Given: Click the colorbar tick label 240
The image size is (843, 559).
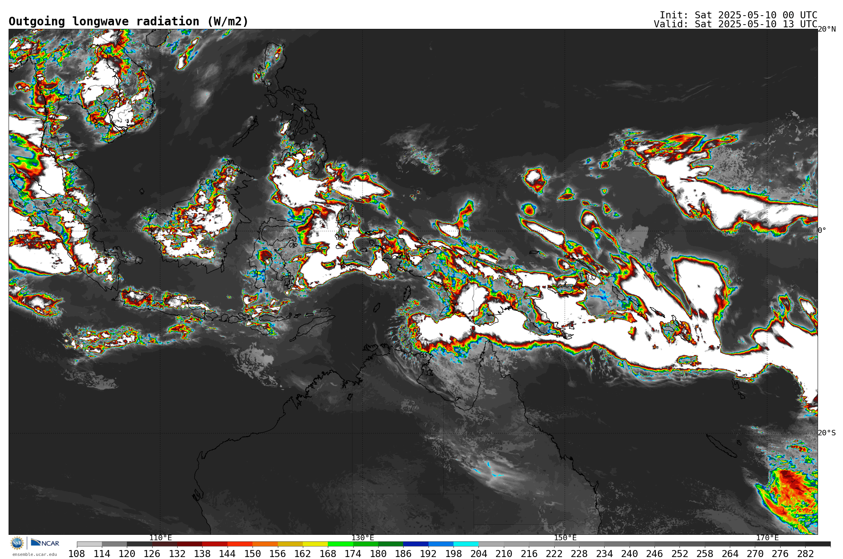Looking at the screenshot, I should coord(629,554).
